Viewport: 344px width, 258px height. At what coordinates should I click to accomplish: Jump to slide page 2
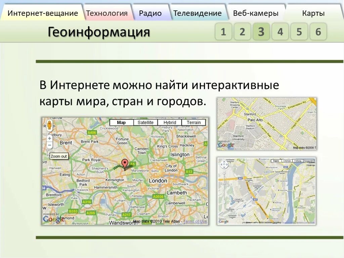click(x=242, y=32)
